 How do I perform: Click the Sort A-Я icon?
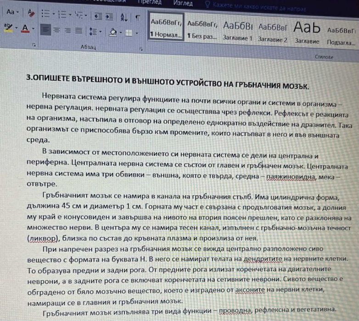click(124, 17)
